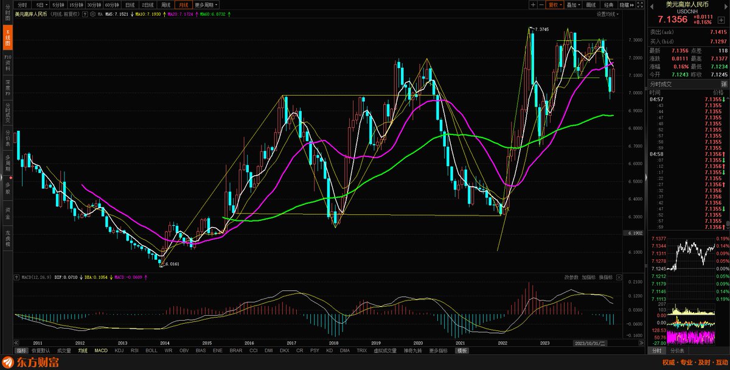
Task: Switch to 分时 tab at bottom right
Action: [657, 351]
